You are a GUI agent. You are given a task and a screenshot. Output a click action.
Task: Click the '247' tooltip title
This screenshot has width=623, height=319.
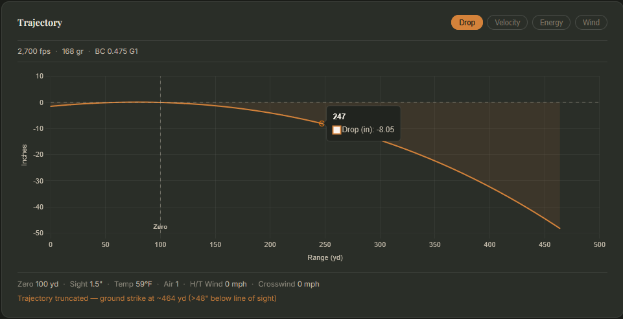click(339, 117)
